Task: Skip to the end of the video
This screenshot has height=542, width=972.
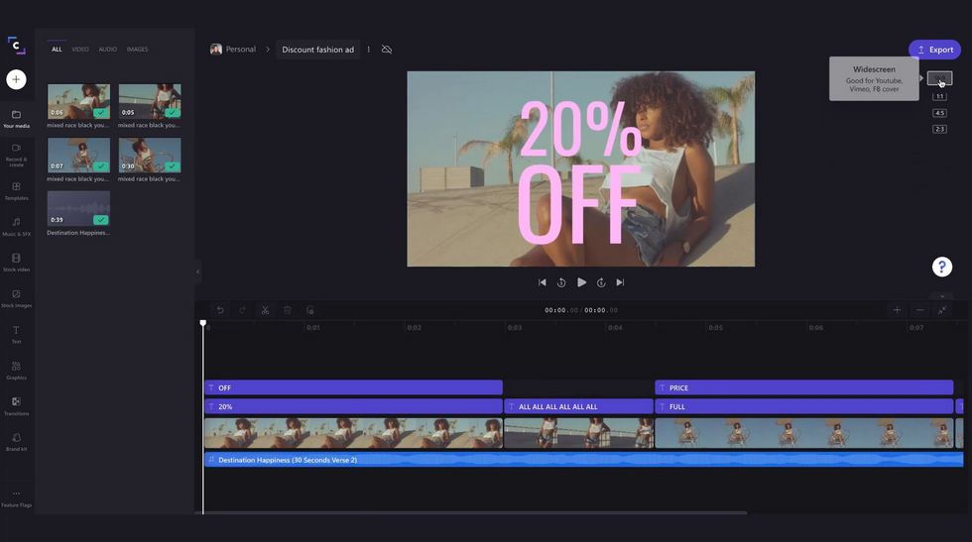Action: click(x=620, y=282)
